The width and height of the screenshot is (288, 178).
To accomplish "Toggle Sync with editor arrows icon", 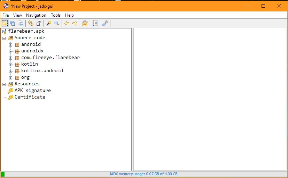I will (x=31, y=23).
